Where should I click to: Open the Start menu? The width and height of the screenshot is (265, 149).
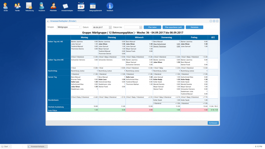(x=6, y=146)
